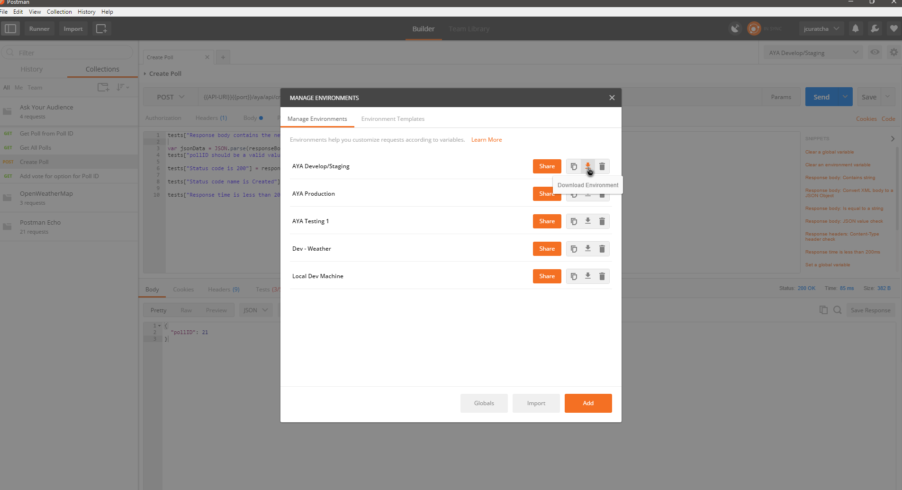Image resolution: width=902 pixels, height=490 pixels.
Task: Click the heart icon in header
Action: pyautogui.click(x=893, y=29)
